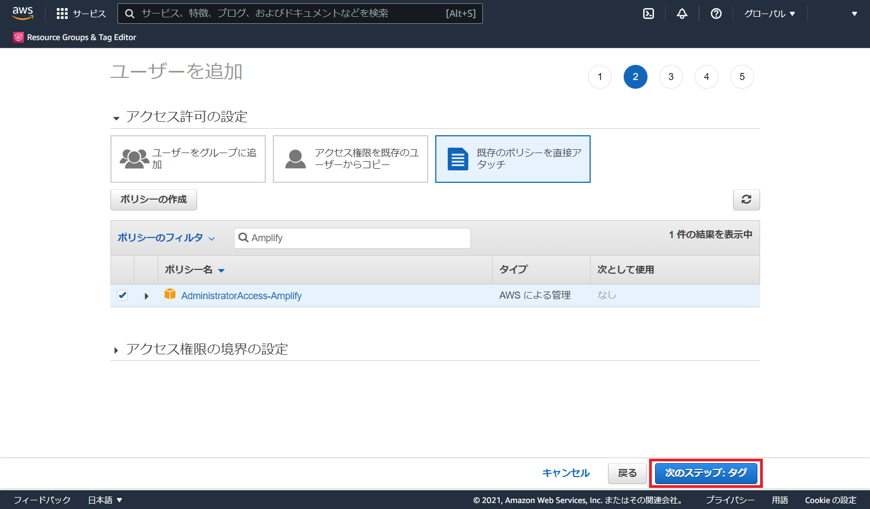Open the notifications bell
The width and height of the screenshot is (870, 509).
(682, 14)
